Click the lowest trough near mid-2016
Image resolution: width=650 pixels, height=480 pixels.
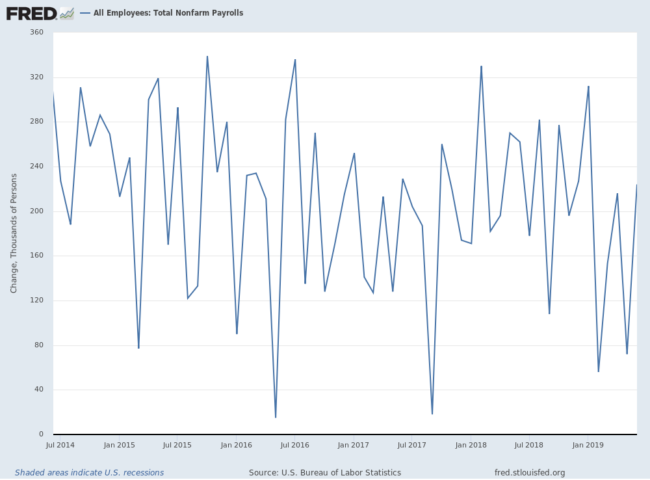tap(276, 417)
